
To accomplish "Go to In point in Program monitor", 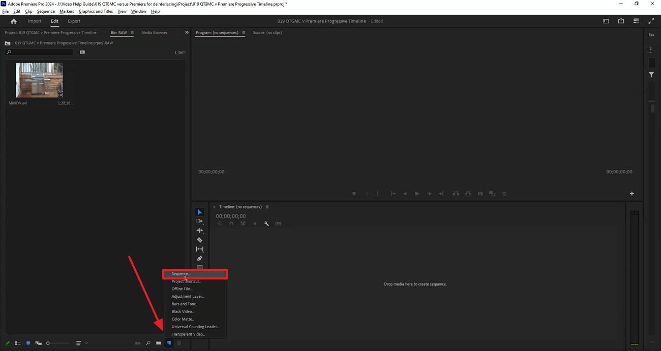I will coord(393,193).
